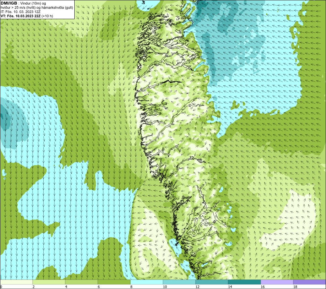Click the scale label '16'
The height and width of the screenshot is (289, 326).
262,287
